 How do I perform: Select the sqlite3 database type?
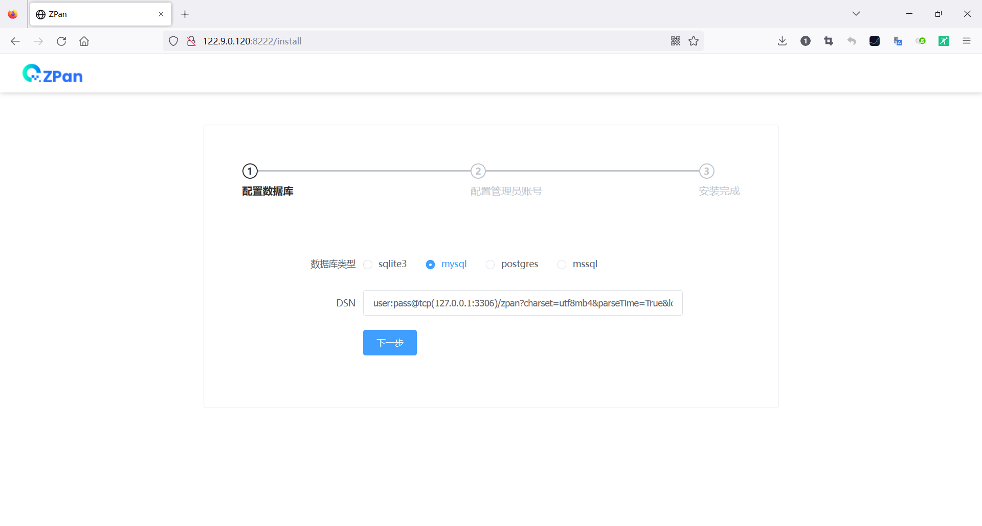coord(368,265)
